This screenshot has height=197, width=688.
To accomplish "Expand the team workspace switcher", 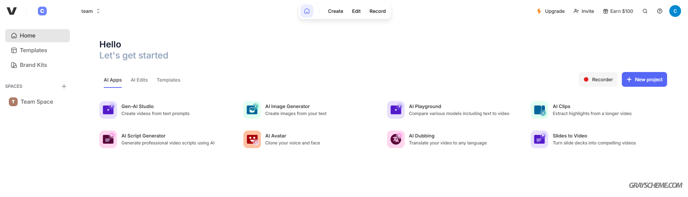I will tap(91, 11).
